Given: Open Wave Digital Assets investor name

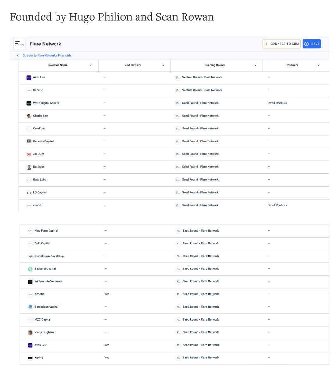Looking at the screenshot, I should 46,103.
